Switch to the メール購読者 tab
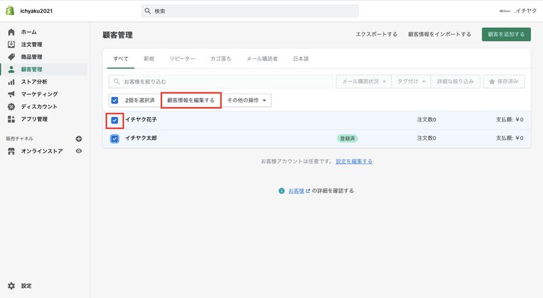 click(262, 59)
